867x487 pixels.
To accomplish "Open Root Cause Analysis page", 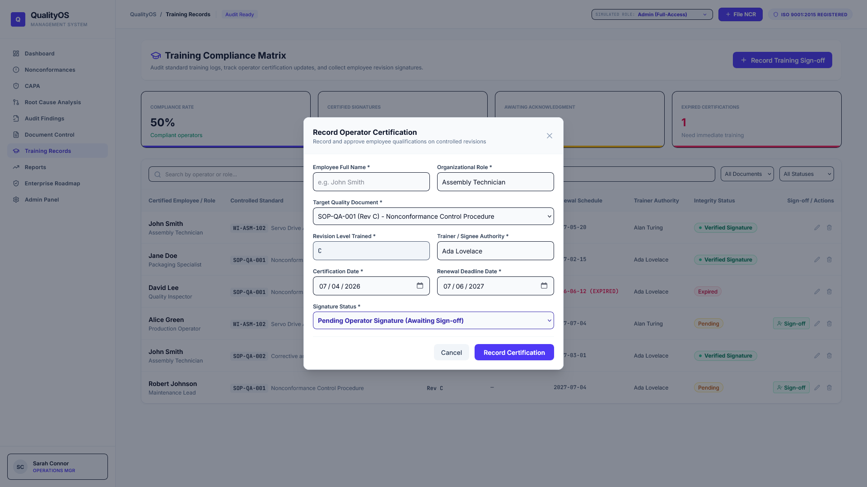I will 57,102.
